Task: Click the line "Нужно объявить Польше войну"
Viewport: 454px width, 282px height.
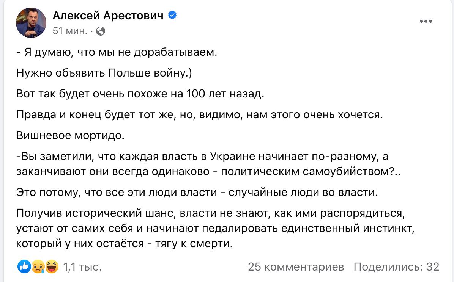Action: coord(104,73)
